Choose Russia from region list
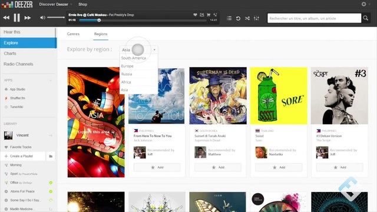The width and height of the screenshot is (377, 212). [x=139, y=74]
